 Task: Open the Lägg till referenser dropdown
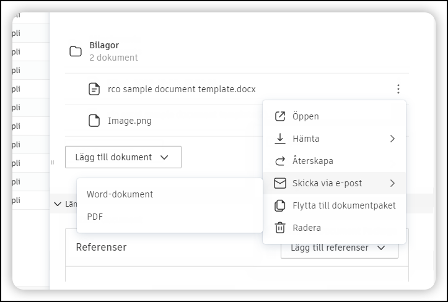340,248
